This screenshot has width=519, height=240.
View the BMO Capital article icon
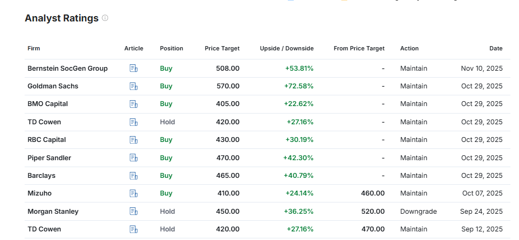134,104
